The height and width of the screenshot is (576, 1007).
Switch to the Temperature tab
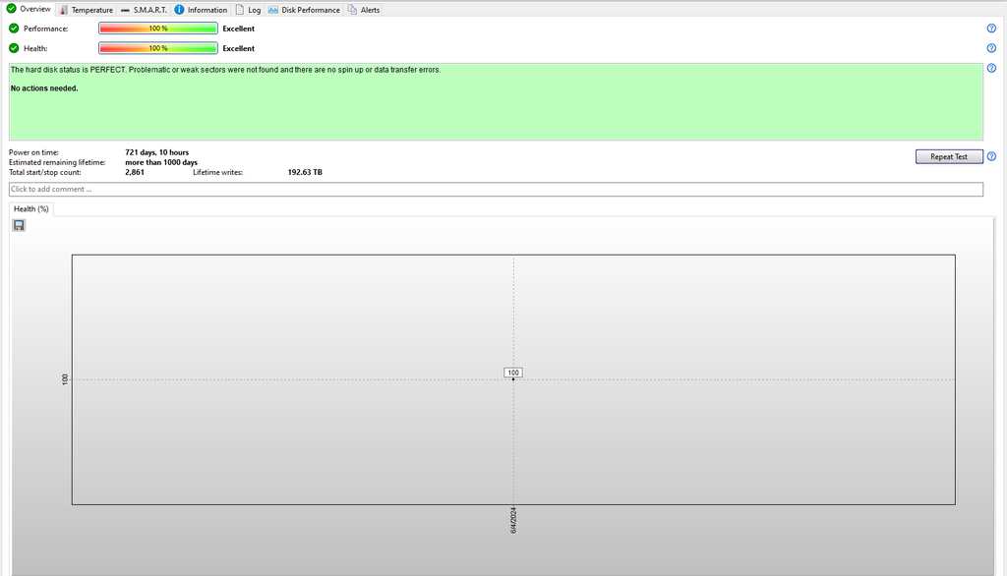tap(87, 10)
